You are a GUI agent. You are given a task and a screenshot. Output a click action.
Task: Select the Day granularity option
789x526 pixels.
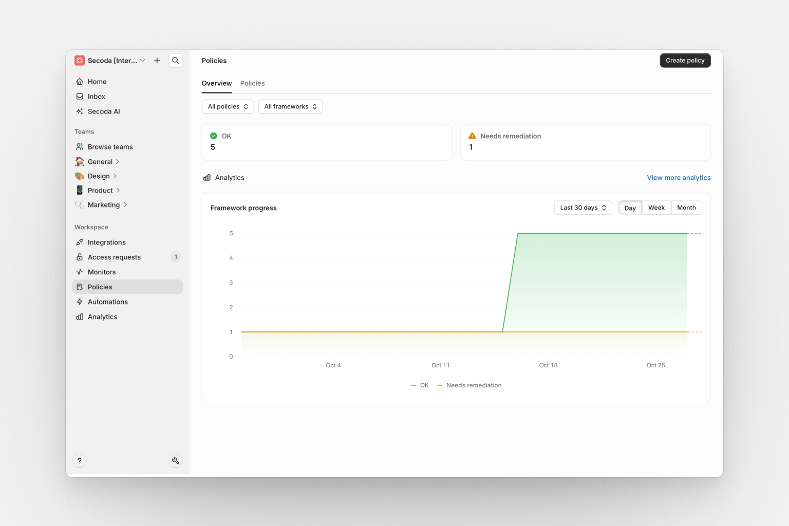pos(630,208)
